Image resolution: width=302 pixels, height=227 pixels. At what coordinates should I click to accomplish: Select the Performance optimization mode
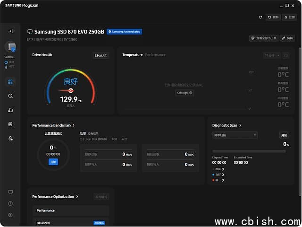click(71, 210)
